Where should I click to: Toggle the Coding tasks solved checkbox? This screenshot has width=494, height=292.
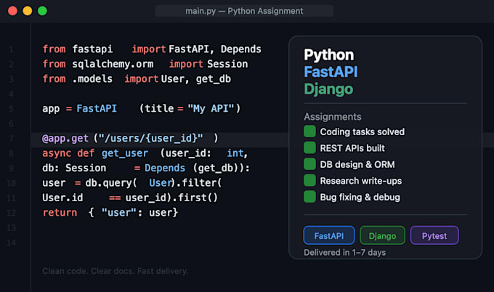click(309, 131)
